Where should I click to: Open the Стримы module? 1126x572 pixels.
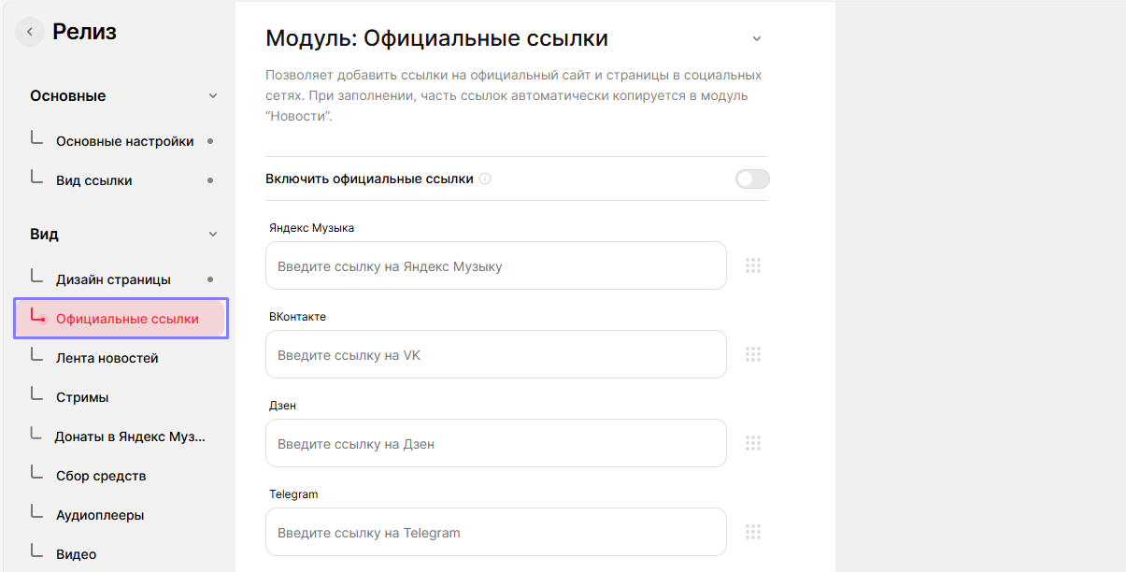point(82,397)
